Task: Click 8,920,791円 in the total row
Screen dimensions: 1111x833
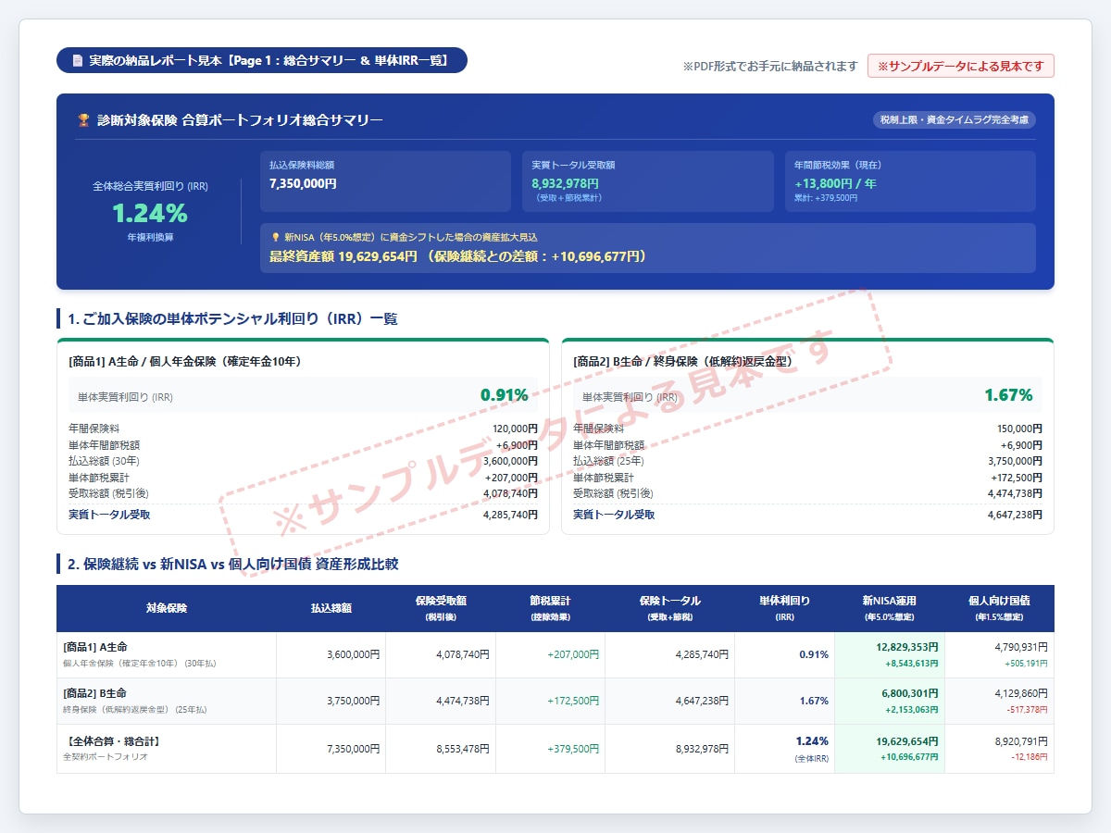Action: coord(1021,741)
